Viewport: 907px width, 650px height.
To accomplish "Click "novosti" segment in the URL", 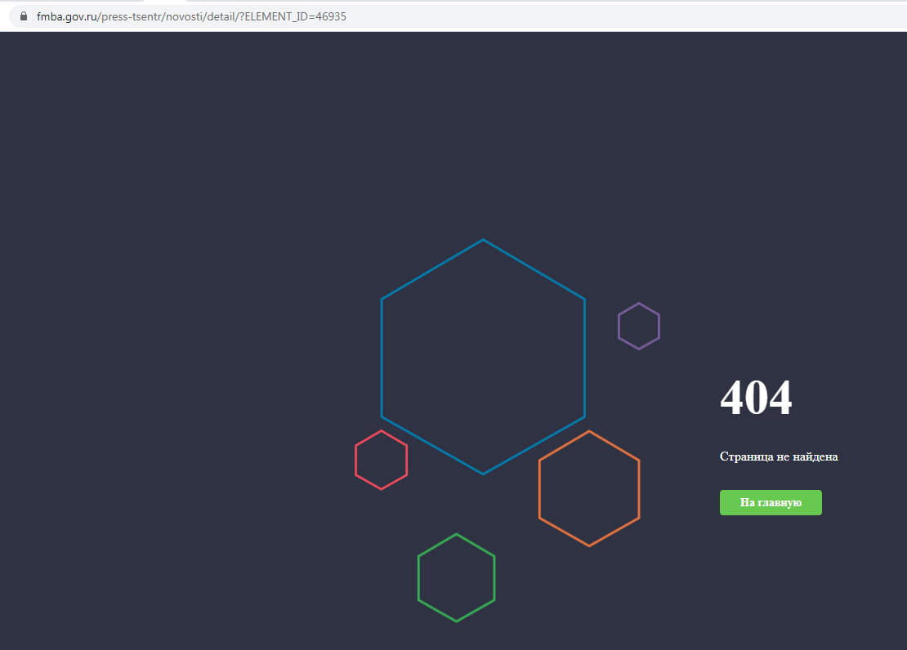I will click(185, 16).
